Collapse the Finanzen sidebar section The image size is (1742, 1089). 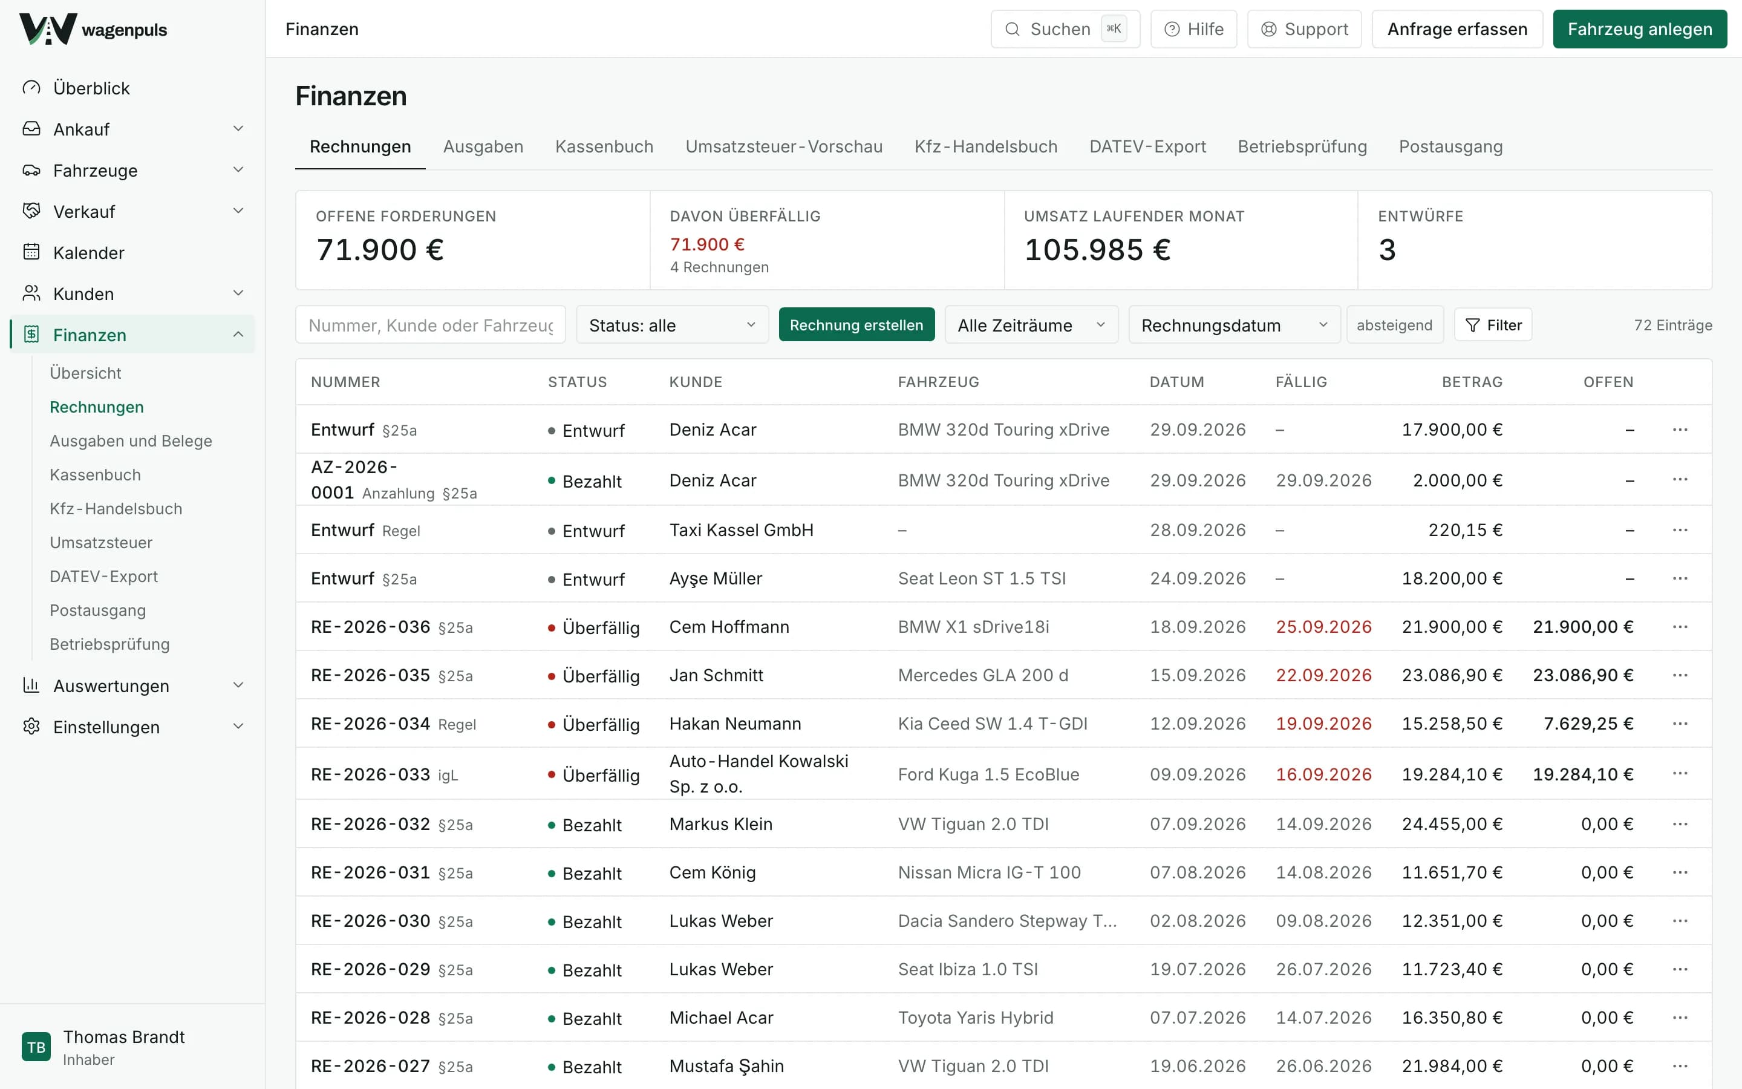coord(133,334)
